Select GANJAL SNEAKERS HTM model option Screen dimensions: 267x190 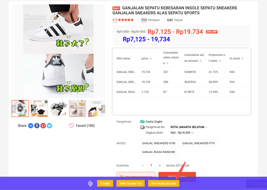pyautogui.click(x=159, y=143)
